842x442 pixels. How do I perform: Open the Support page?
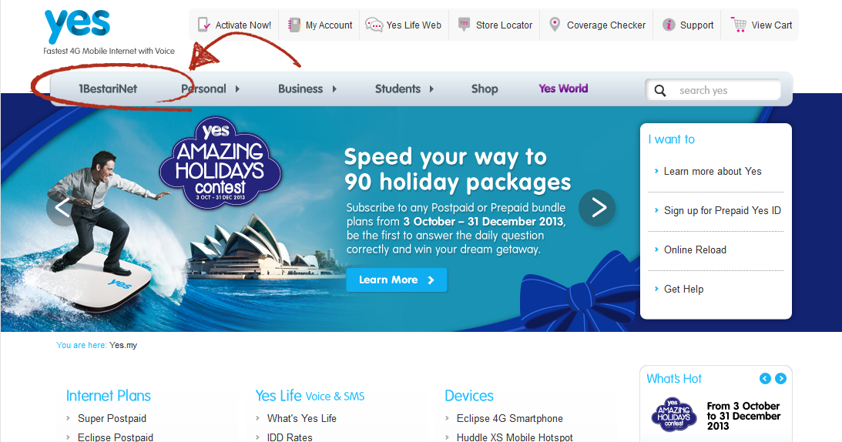tap(697, 25)
